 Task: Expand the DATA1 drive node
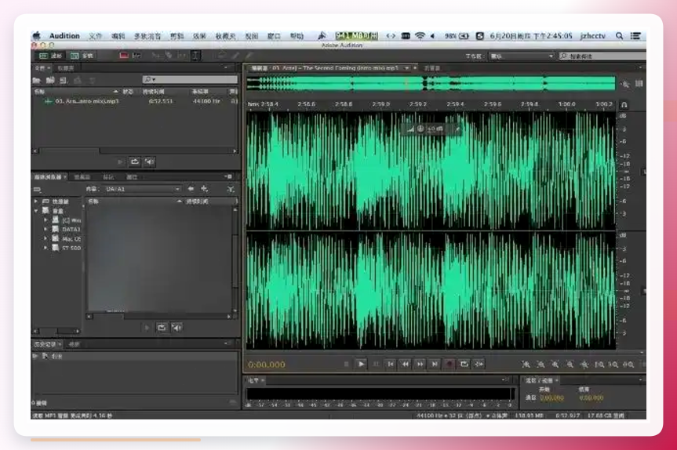click(x=45, y=229)
